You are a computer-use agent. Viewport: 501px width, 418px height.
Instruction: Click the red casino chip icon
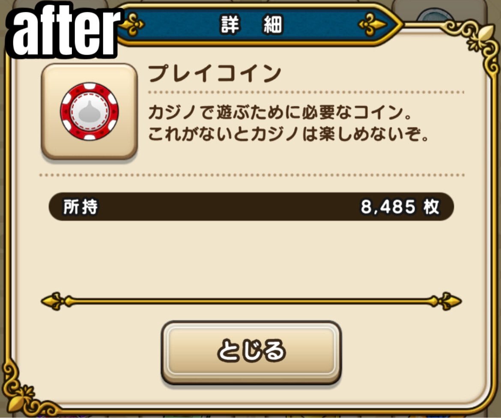[89, 111]
